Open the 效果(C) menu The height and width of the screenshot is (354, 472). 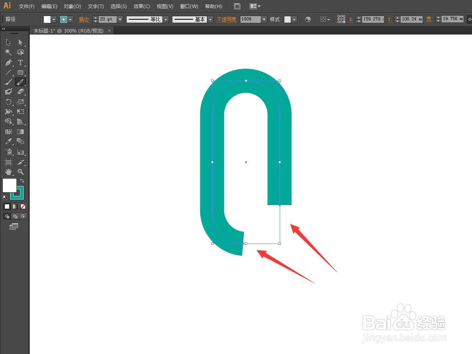click(x=141, y=6)
